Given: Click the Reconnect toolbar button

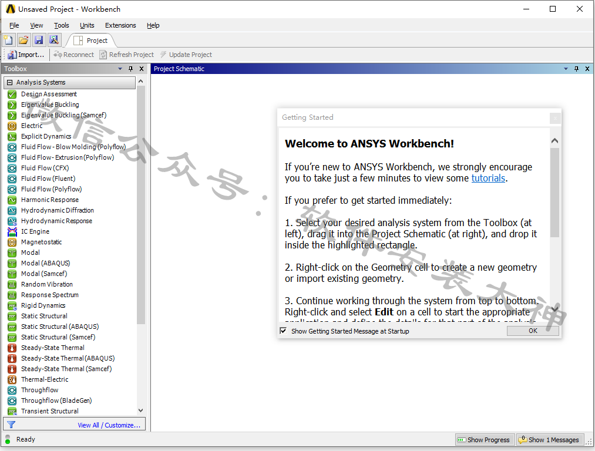Looking at the screenshot, I should point(73,55).
